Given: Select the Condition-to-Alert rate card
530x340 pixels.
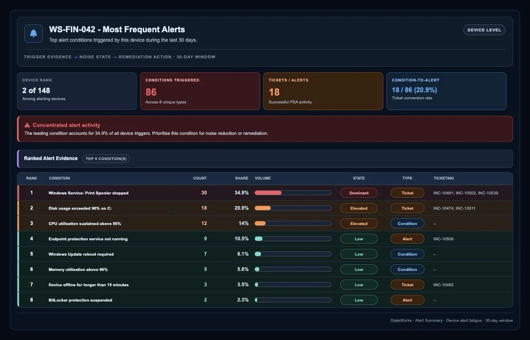Looking at the screenshot, I should pyautogui.click(x=446, y=91).
